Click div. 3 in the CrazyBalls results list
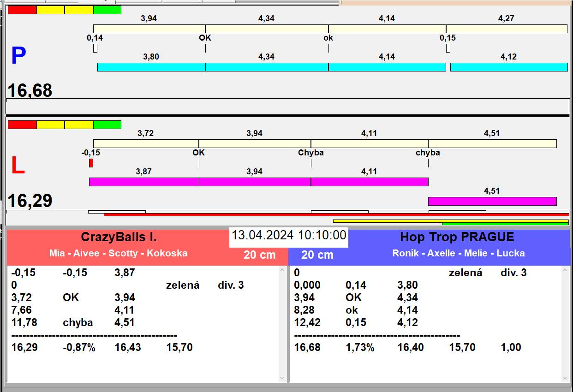Image resolution: width=573 pixels, height=392 pixels. [231, 285]
